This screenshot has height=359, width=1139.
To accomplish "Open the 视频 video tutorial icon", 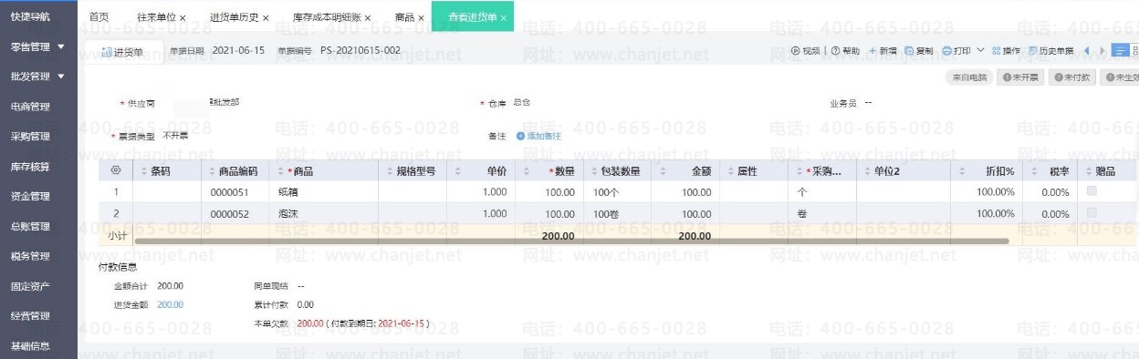I will [795, 51].
